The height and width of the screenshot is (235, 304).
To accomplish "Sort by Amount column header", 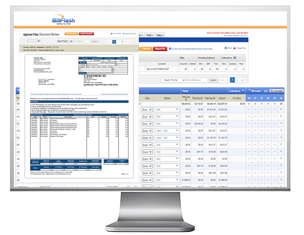I will [x=222, y=98].
